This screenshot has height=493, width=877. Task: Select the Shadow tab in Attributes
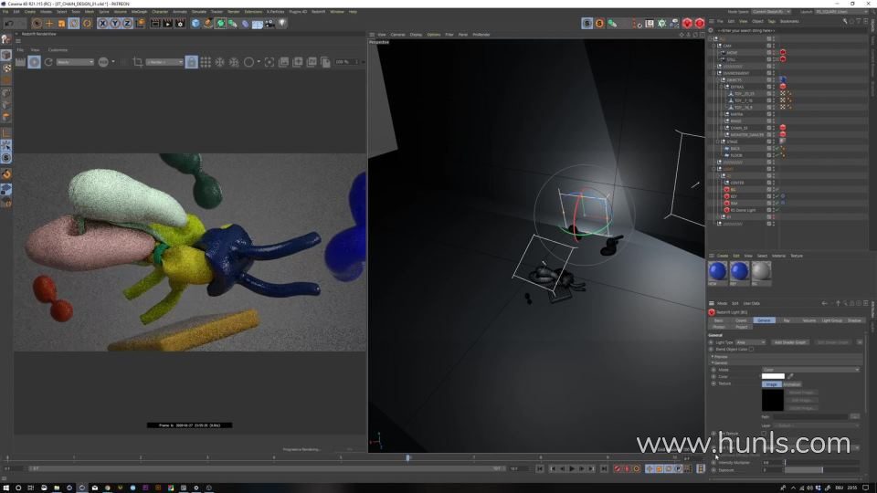click(854, 320)
